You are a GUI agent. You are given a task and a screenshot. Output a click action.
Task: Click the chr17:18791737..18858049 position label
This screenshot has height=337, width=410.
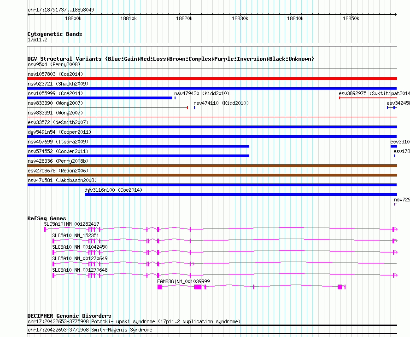pyautogui.click(x=61, y=10)
